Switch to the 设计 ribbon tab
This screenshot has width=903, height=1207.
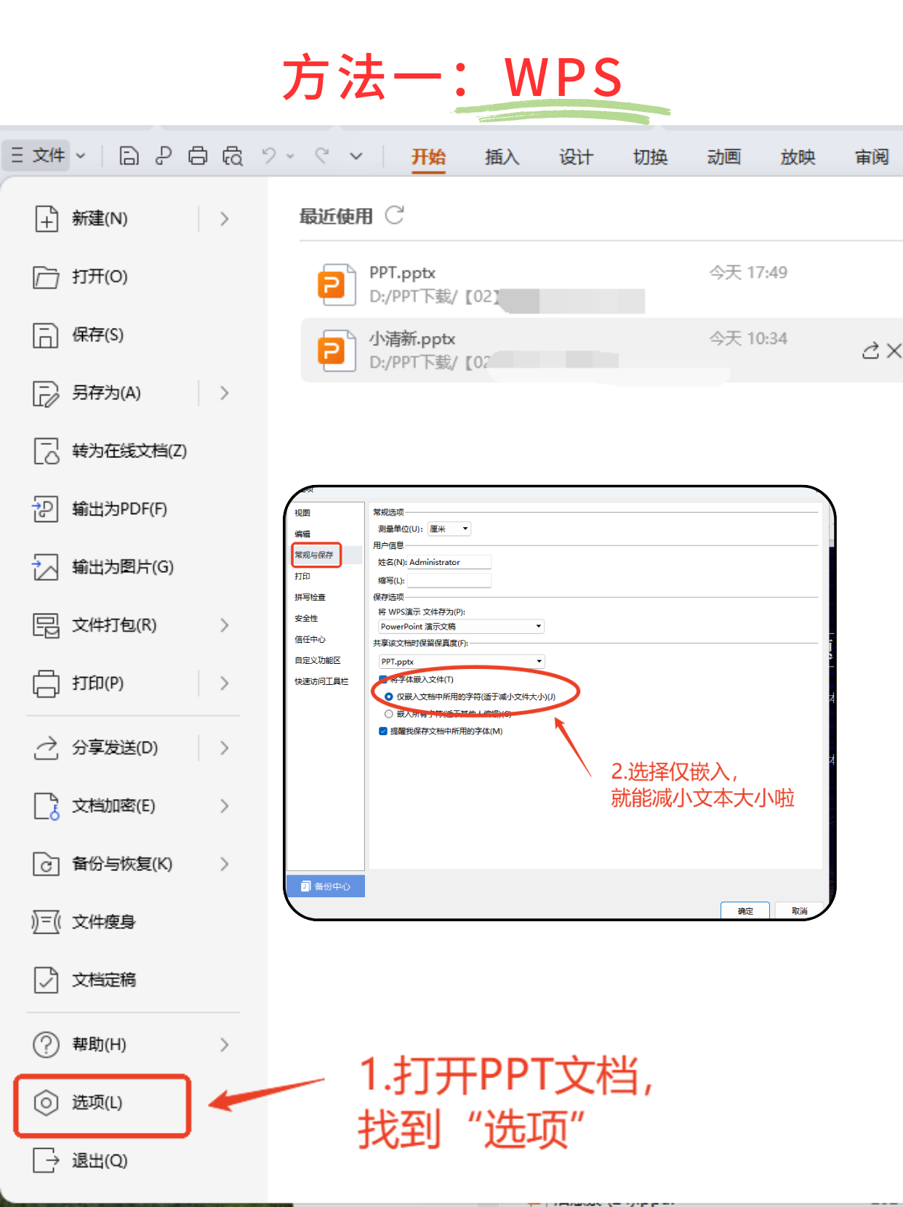pyautogui.click(x=577, y=157)
